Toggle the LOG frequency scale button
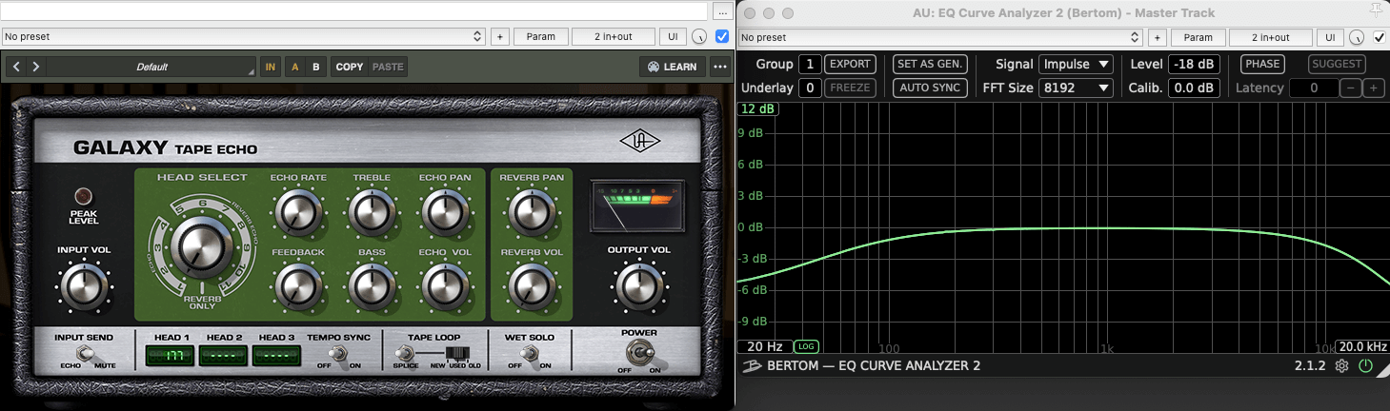Screen dimensions: 1390x411 [x=807, y=347]
